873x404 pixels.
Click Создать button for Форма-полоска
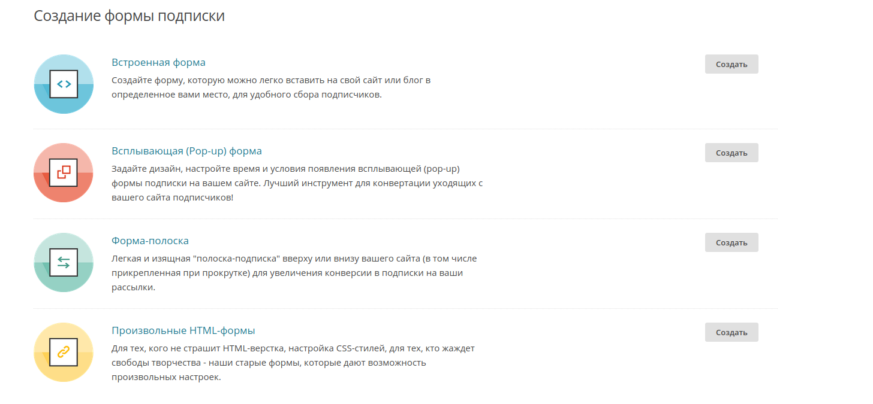pyautogui.click(x=731, y=242)
